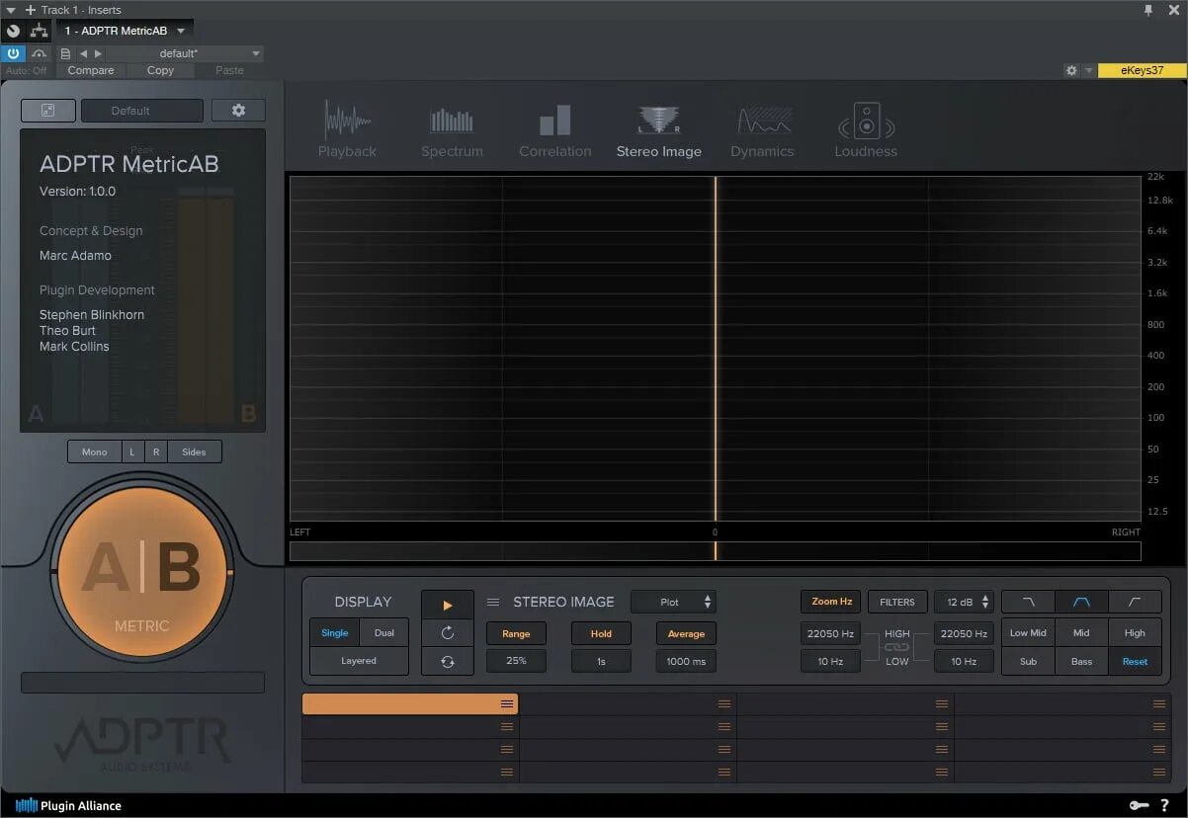Click the stereo balance strip below plot

pos(716,551)
